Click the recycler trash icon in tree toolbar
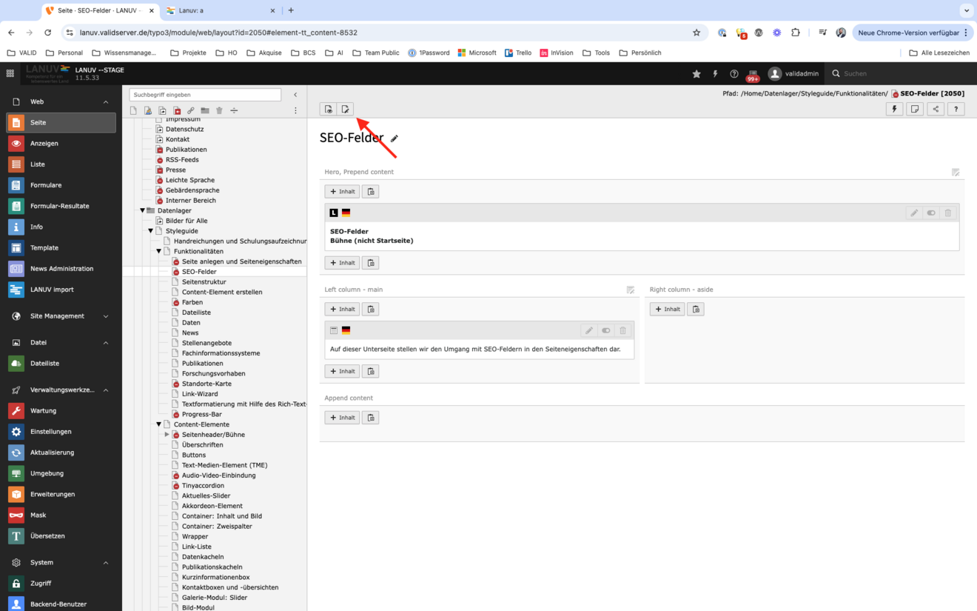 [219, 111]
